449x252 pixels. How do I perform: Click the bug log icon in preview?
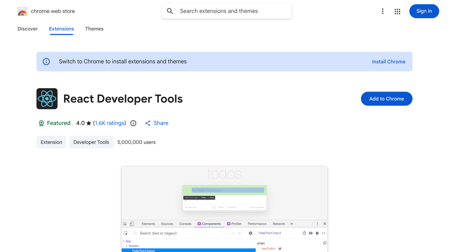pos(317,233)
